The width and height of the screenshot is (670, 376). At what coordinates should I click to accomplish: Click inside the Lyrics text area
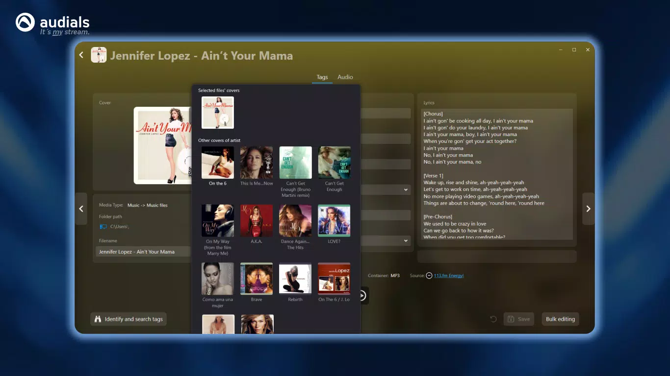click(x=497, y=174)
